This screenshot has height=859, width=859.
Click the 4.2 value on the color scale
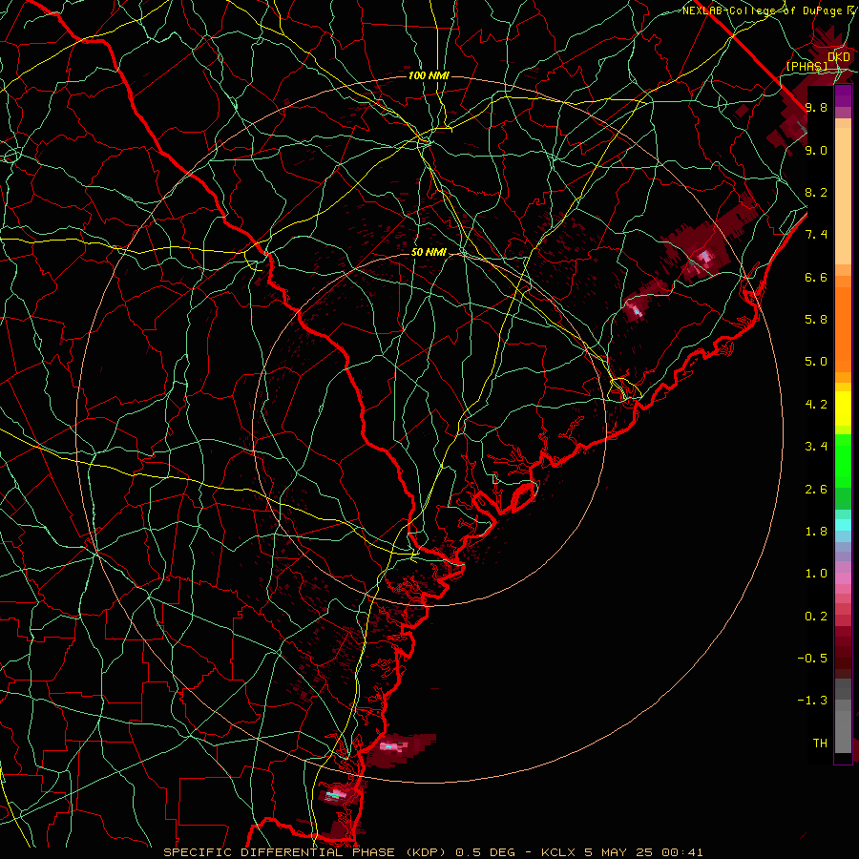(x=816, y=405)
